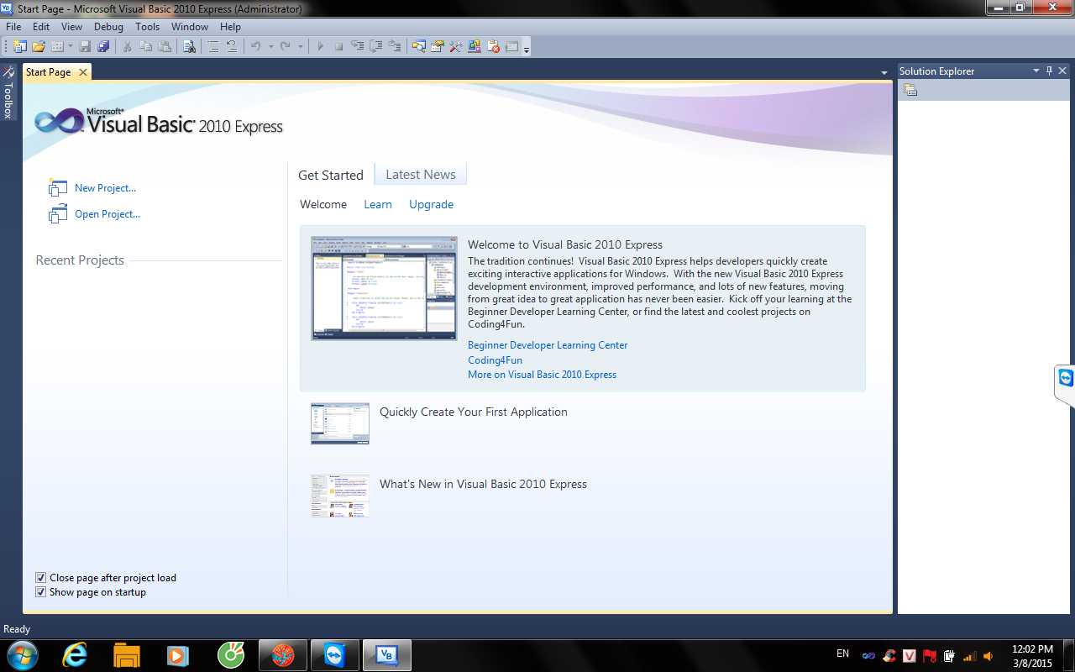Open the Solution Explorer window position dropdown
The width and height of the screenshot is (1075, 672).
pyautogui.click(x=1036, y=71)
